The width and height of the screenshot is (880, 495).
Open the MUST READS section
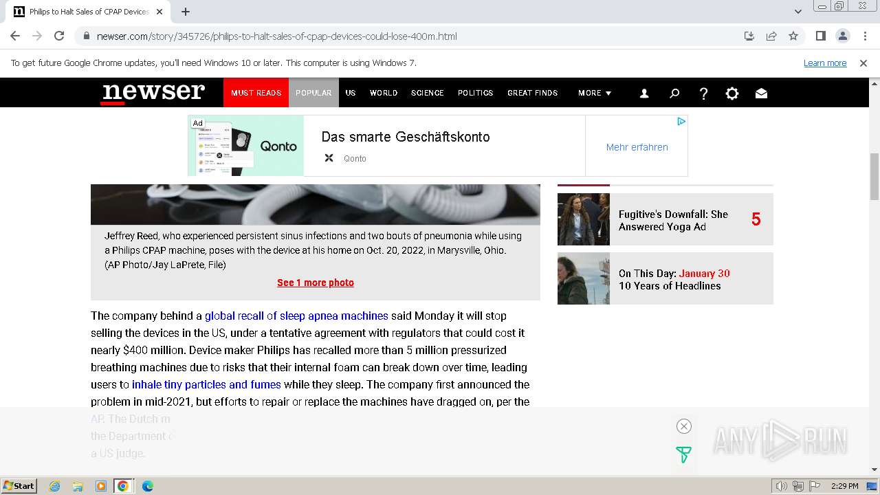[256, 93]
